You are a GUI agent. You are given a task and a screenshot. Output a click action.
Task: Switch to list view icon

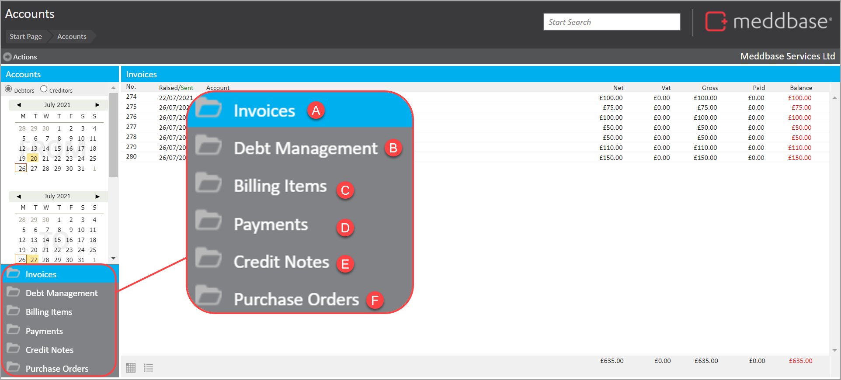coord(149,368)
